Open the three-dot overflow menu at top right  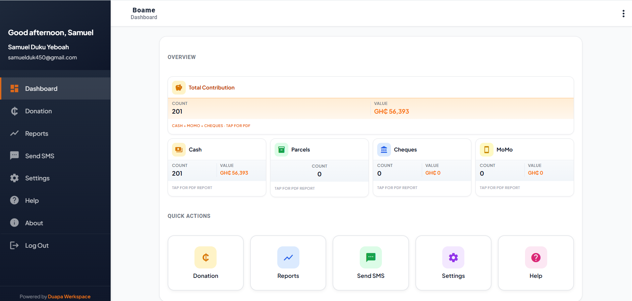click(623, 13)
